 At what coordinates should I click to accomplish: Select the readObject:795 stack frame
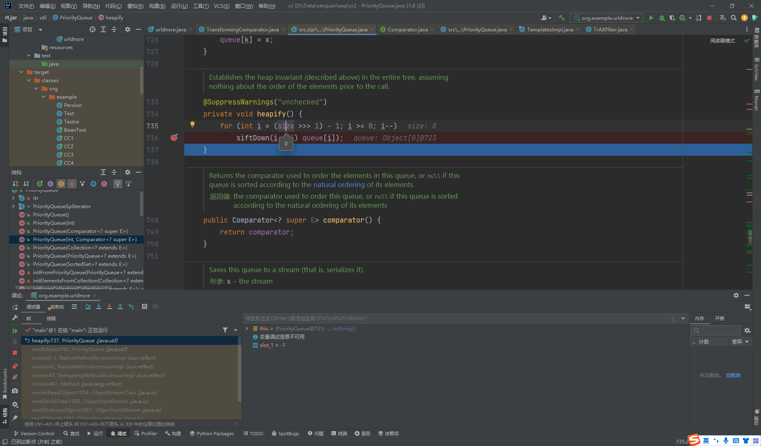pyautogui.click(x=130, y=349)
